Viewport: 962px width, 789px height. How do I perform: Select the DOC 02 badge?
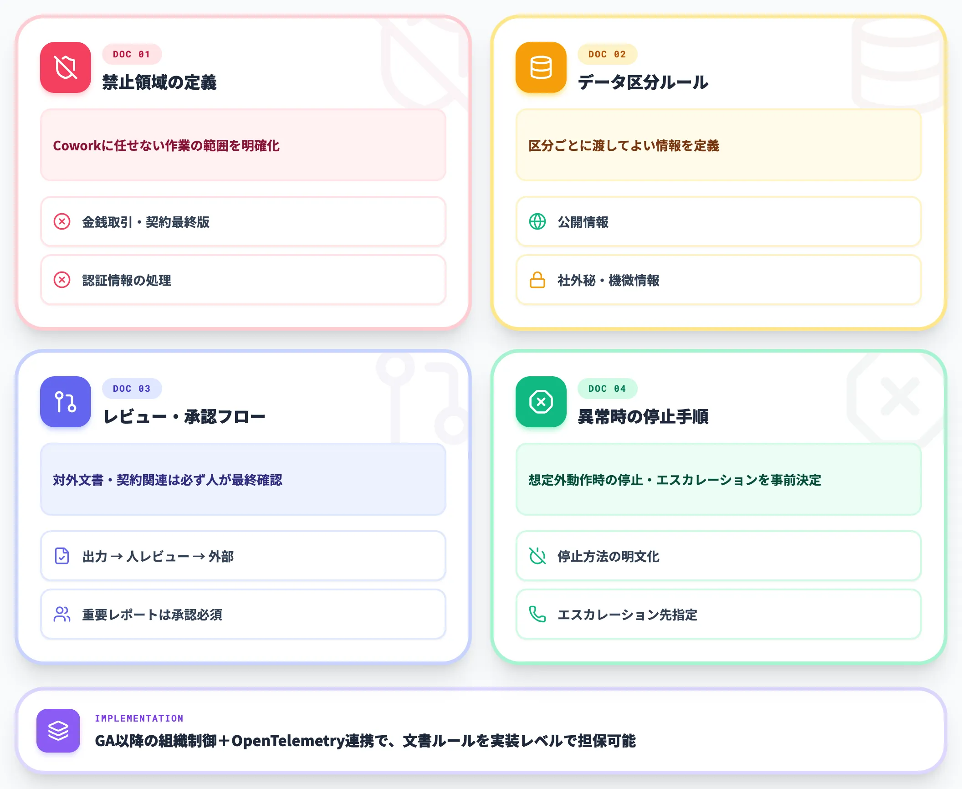pos(607,54)
